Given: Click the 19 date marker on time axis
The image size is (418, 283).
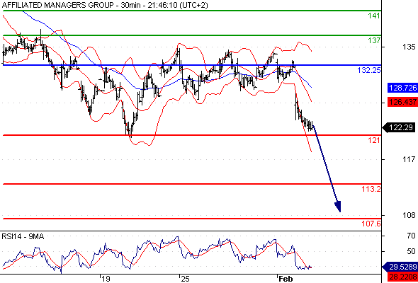Looking at the screenshot, I should point(106,279).
